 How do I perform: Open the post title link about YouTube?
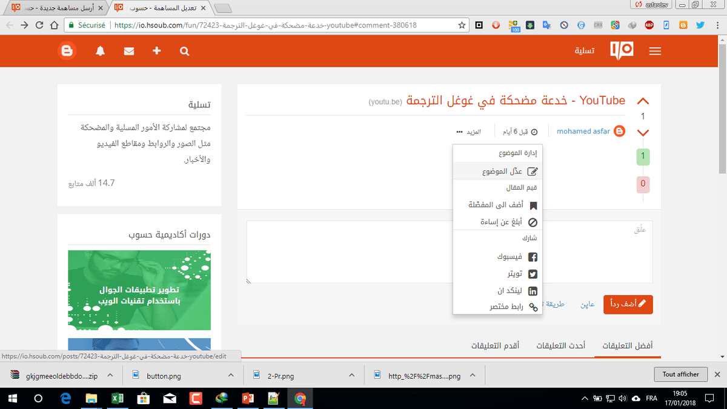tap(516, 101)
